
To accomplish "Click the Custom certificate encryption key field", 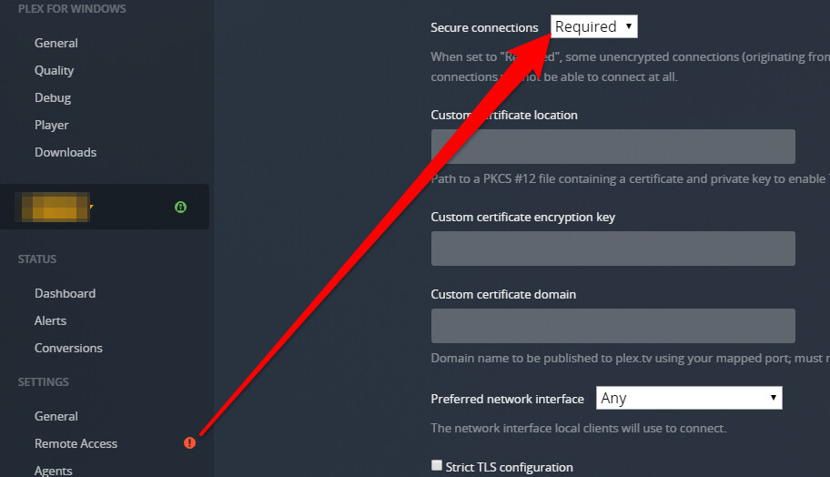I will (613, 249).
